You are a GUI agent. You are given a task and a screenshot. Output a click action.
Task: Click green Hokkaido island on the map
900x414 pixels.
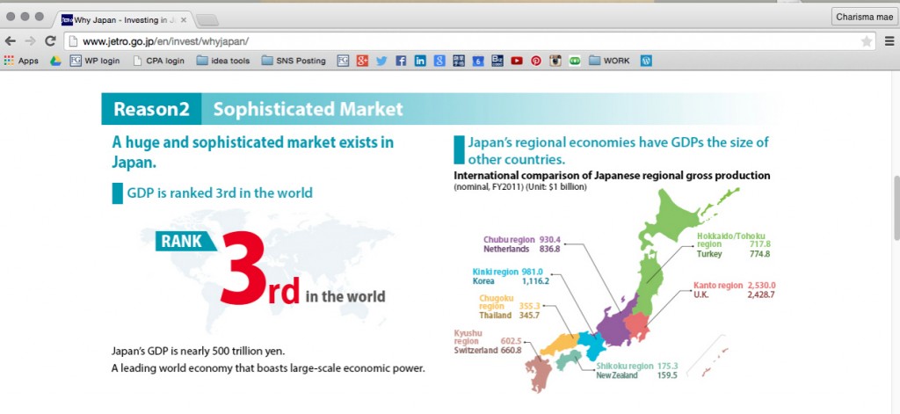click(x=671, y=218)
